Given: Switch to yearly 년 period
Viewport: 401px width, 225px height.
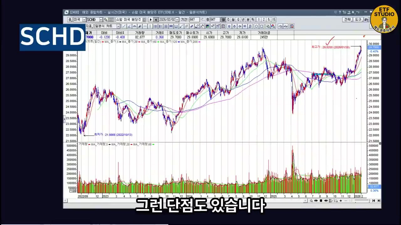Looking at the screenshot, I should (x=243, y=20).
